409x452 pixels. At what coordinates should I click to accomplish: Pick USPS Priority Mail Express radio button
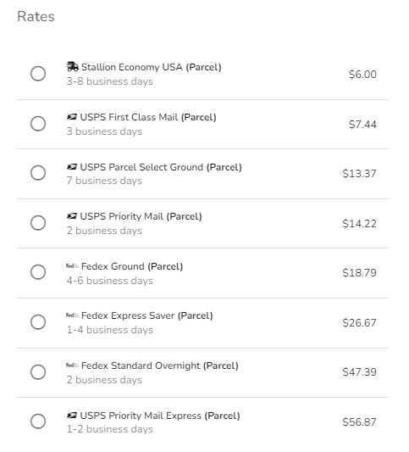point(38,421)
